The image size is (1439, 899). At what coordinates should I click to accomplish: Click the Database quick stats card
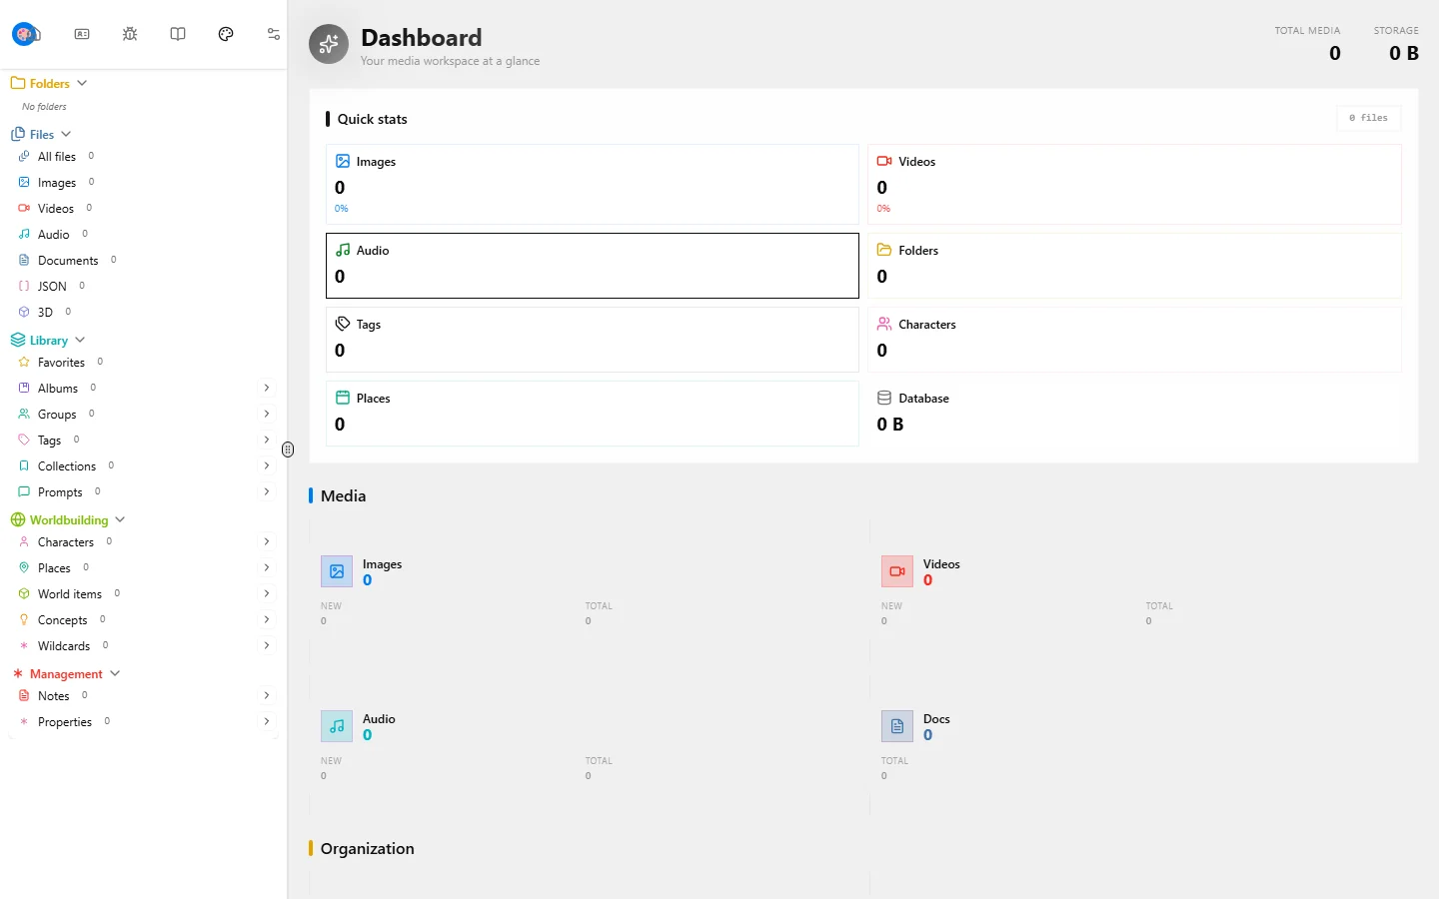[1134, 414]
